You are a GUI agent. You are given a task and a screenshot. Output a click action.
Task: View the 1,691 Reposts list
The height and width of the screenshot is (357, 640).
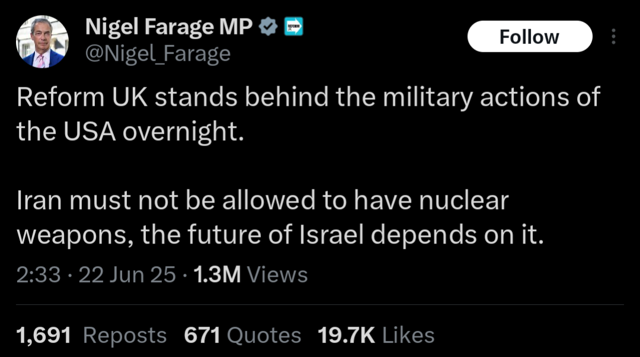click(x=91, y=336)
